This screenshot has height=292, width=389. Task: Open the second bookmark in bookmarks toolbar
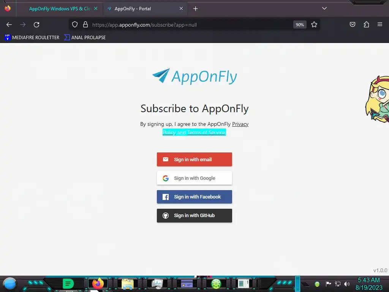(85, 38)
